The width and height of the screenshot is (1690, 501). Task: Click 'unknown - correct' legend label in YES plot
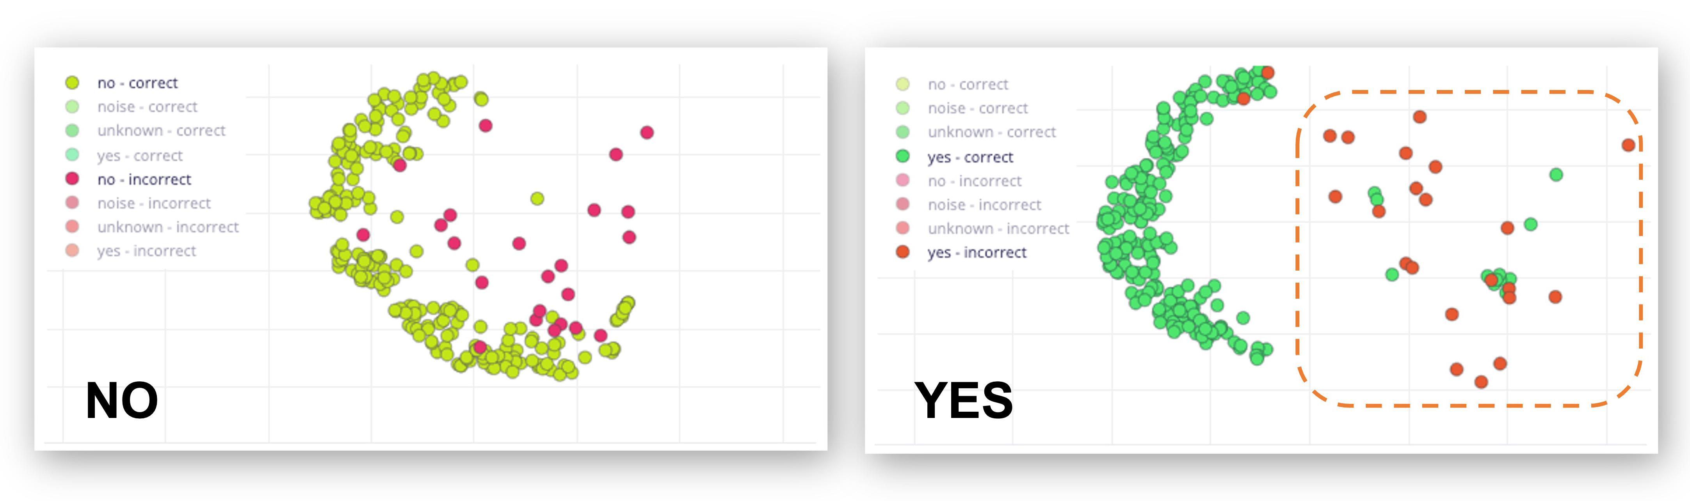tap(991, 133)
